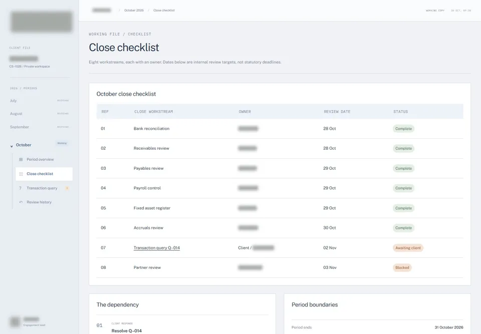The height and width of the screenshot is (334, 481).
Task: Open the August archived period
Action: 16,114
